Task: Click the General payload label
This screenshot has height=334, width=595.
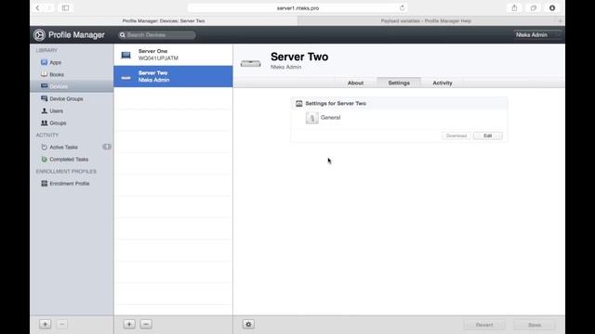Action: [331, 118]
